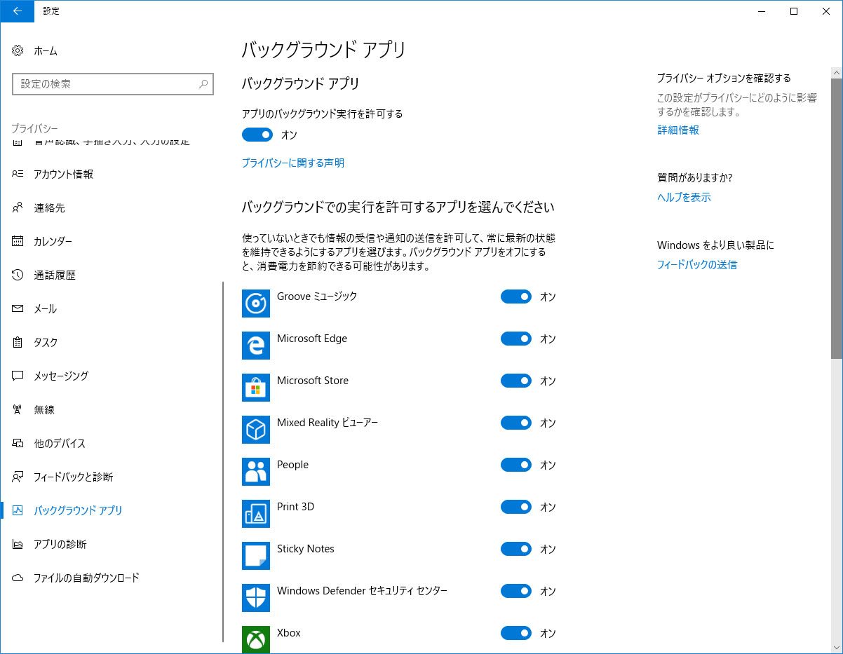This screenshot has width=843, height=654.
Task: Click the Windows Defender shield icon
Action: tap(256, 598)
